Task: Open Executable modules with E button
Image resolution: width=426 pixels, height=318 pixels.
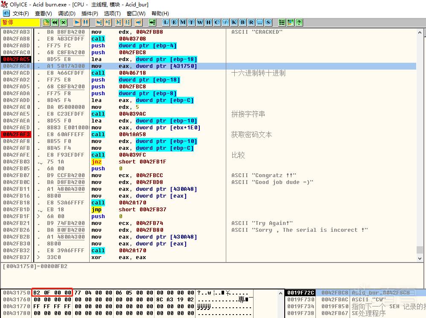Action: tap(175, 23)
